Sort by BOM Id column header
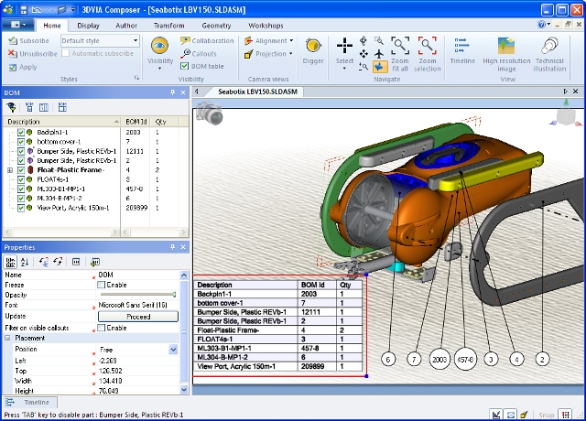Image resolution: width=586 pixels, height=421 pixels. [x=136, y=122]
